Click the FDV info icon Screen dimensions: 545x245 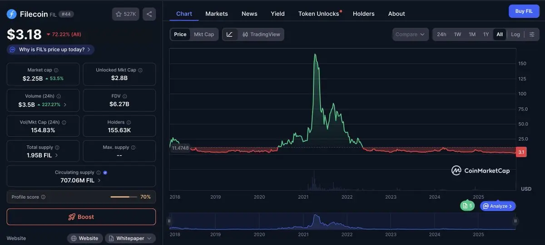point(125,96)
